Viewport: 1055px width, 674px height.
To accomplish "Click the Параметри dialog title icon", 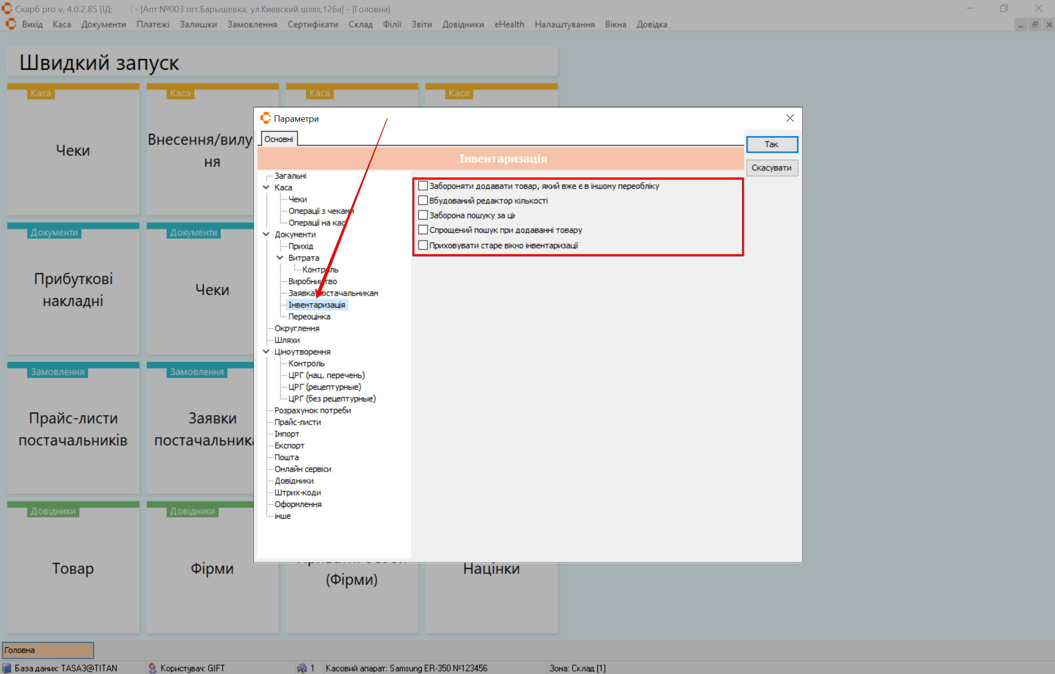I will coord(266,118).
